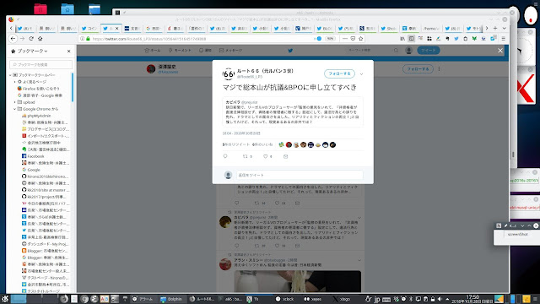Open the tweet options chevron beside フォローする

pyautogui.click(x=361, y=73)
